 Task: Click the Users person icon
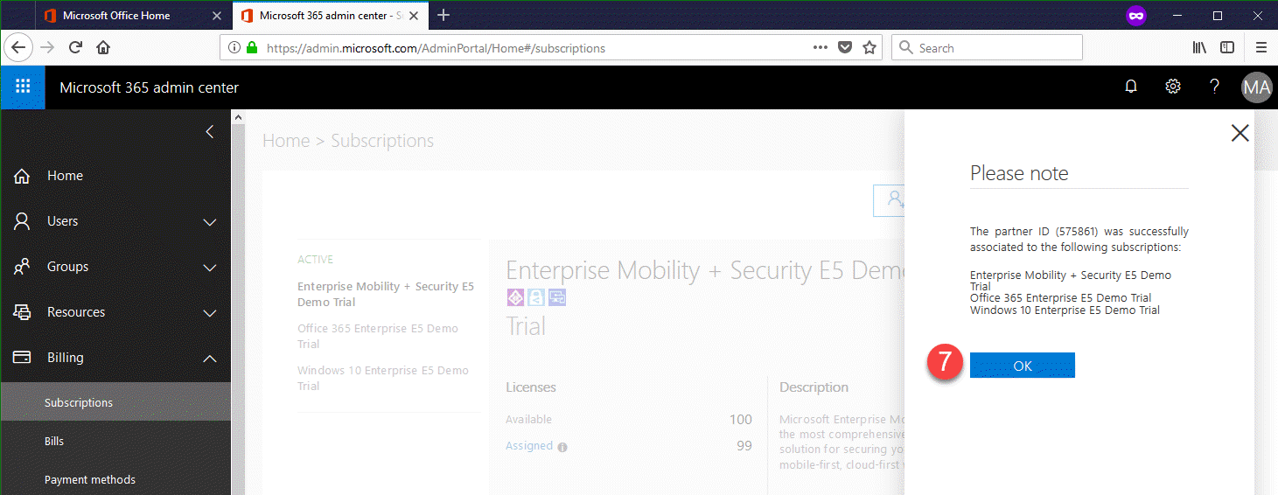click(23, 221)
